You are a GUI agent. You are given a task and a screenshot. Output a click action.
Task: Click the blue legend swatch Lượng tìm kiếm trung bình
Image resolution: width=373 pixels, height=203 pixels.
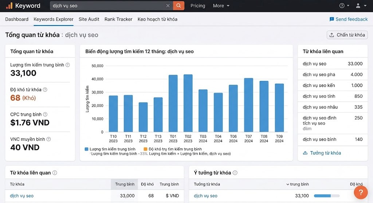tap(86, 149)
